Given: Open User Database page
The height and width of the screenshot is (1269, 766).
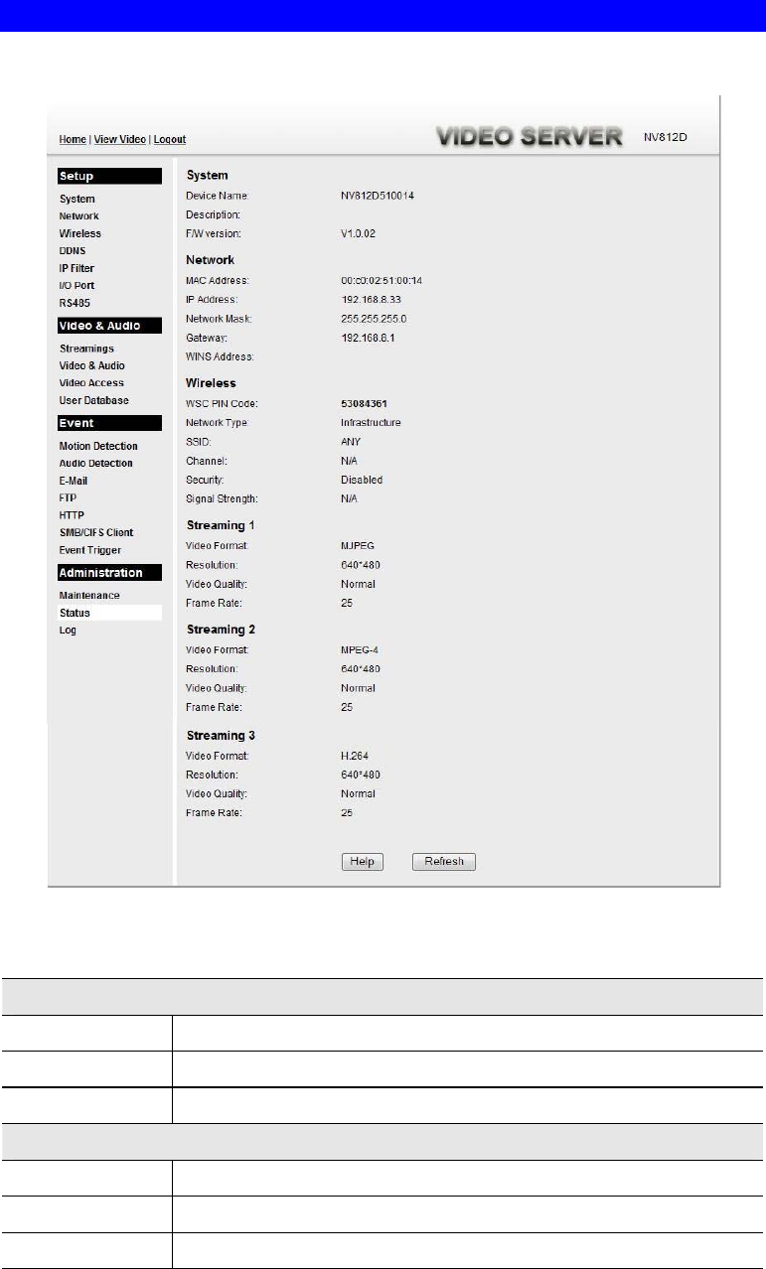Looking at the screenshot, I should (x=94, y=401).
